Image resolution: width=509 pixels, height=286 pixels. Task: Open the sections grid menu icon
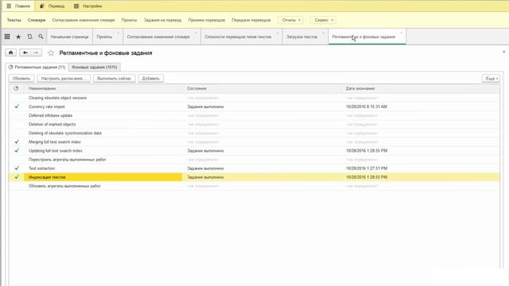click(7, 37)
